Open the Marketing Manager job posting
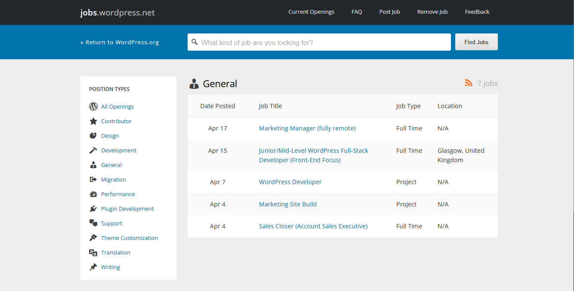The width and height of the screenshot is (574, 291). point(307,128)
